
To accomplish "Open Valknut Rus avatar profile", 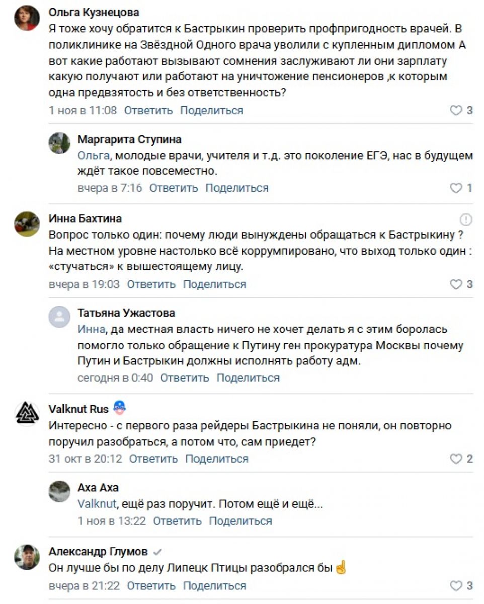I will click(x=27, y=414).
